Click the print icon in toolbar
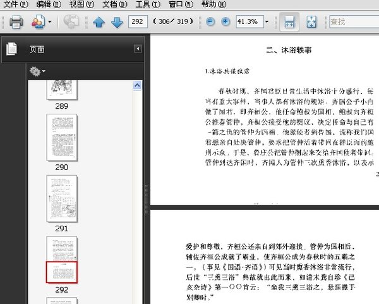Screen dimensions: 379x304 coord(16,22)
